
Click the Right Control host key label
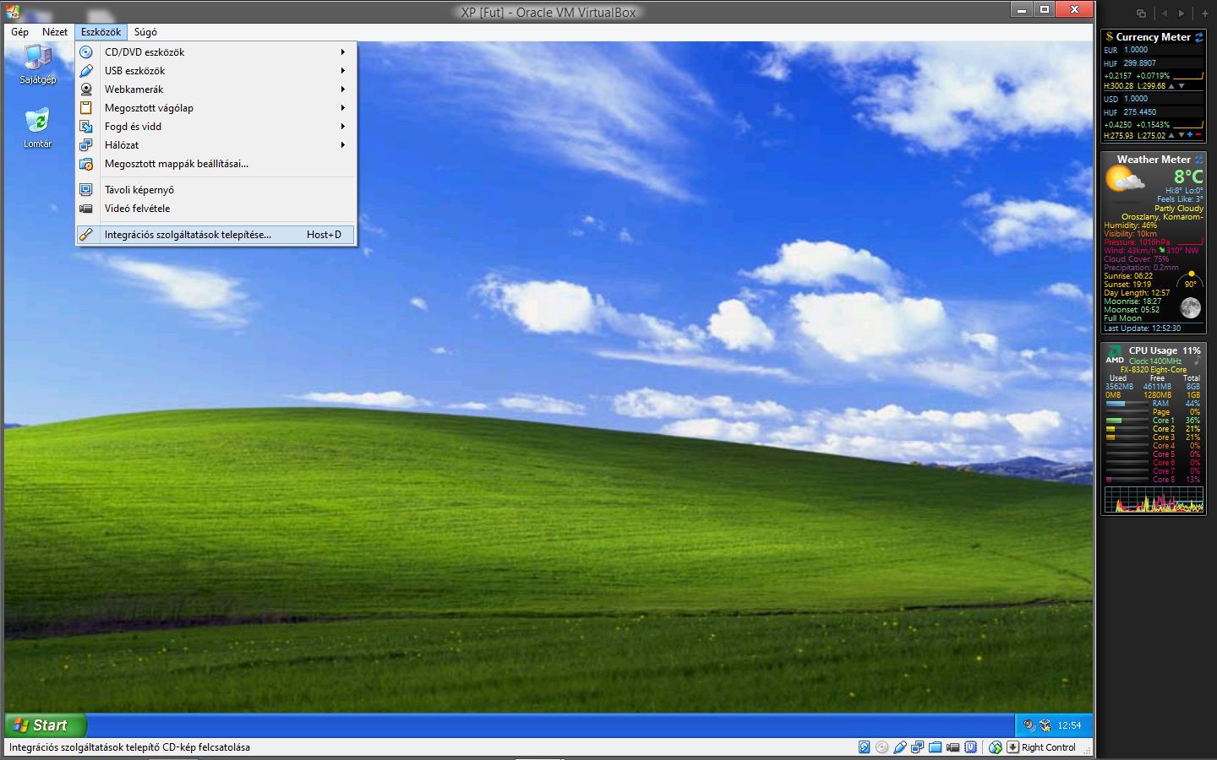click(x=1049, y=747)
